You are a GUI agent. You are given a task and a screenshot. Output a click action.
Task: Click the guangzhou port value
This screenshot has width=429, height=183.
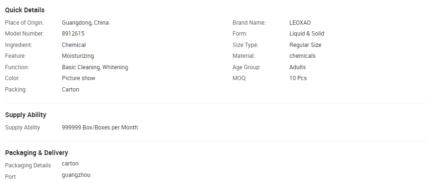[x=76, y=175]
